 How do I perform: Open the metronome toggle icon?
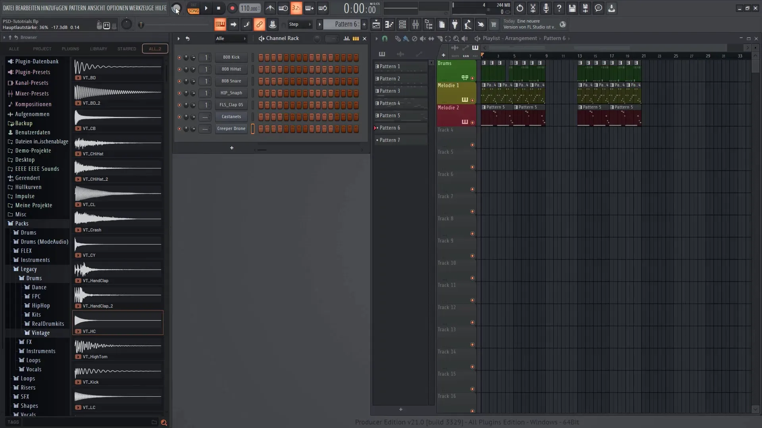[x=270, y=8]
